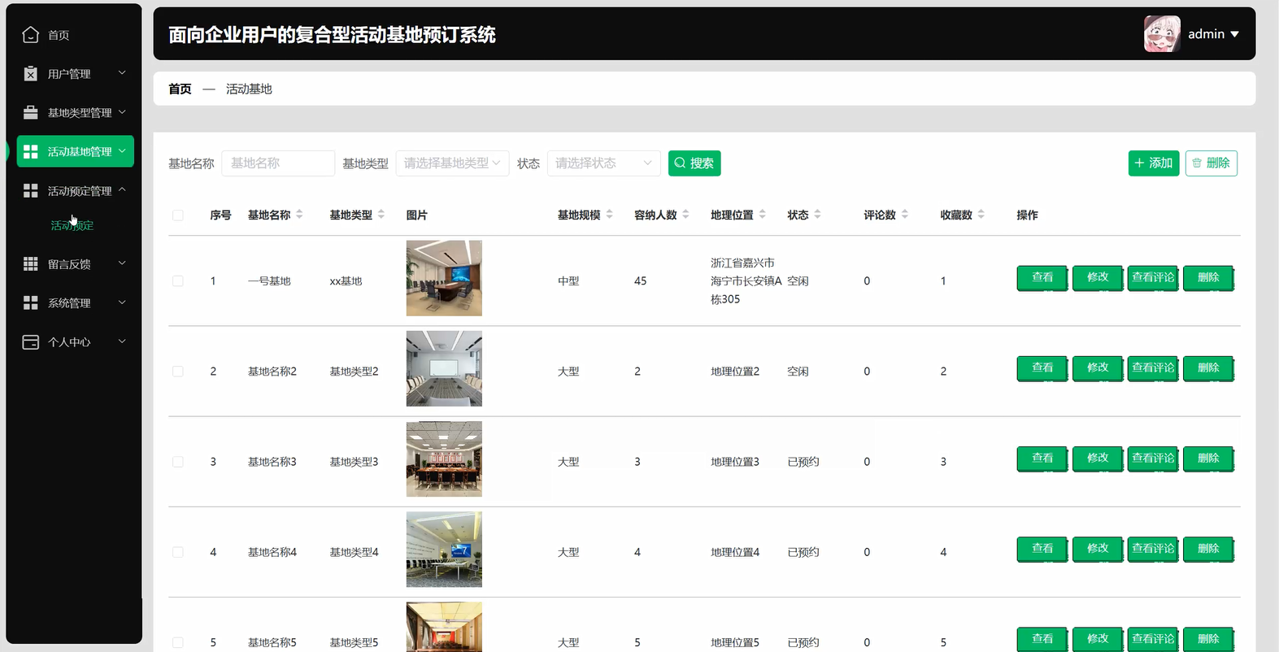The height and width of the screenshot is (652, 1279).
Task: Check the row for 一号基地
Action: click(178, 281)
